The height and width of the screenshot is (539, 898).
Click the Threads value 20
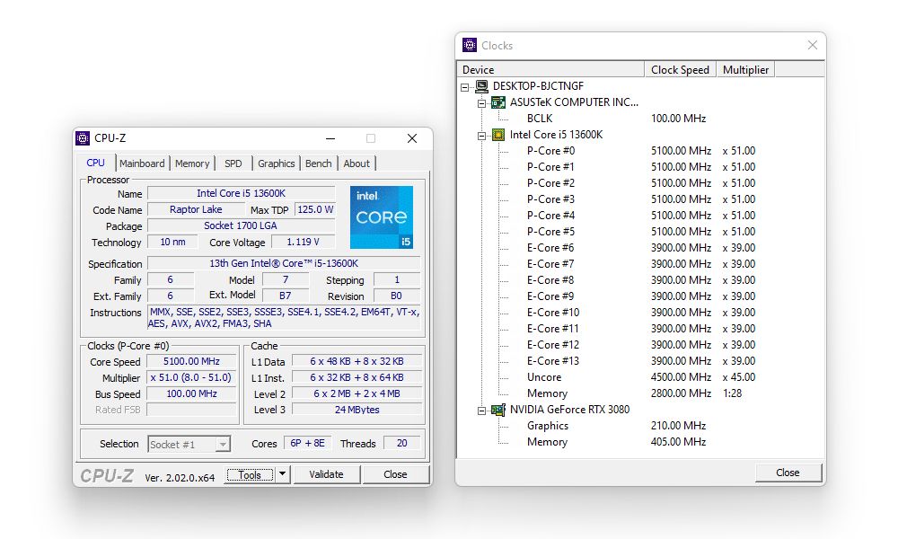pyautogui.click(x=402, y=444)
